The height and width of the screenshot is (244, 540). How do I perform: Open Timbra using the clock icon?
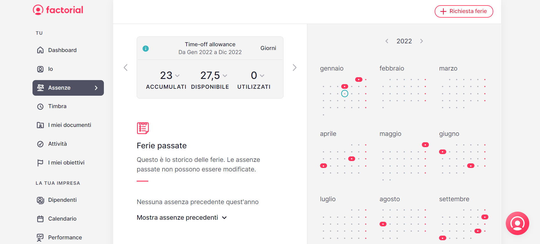coord(40,106)
